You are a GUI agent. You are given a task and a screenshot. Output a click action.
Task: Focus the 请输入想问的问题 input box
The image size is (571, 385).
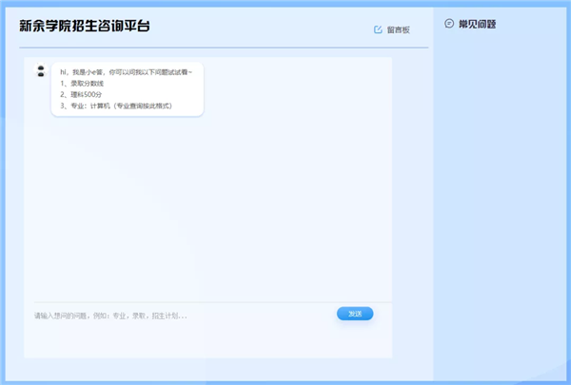coord(171,316)
